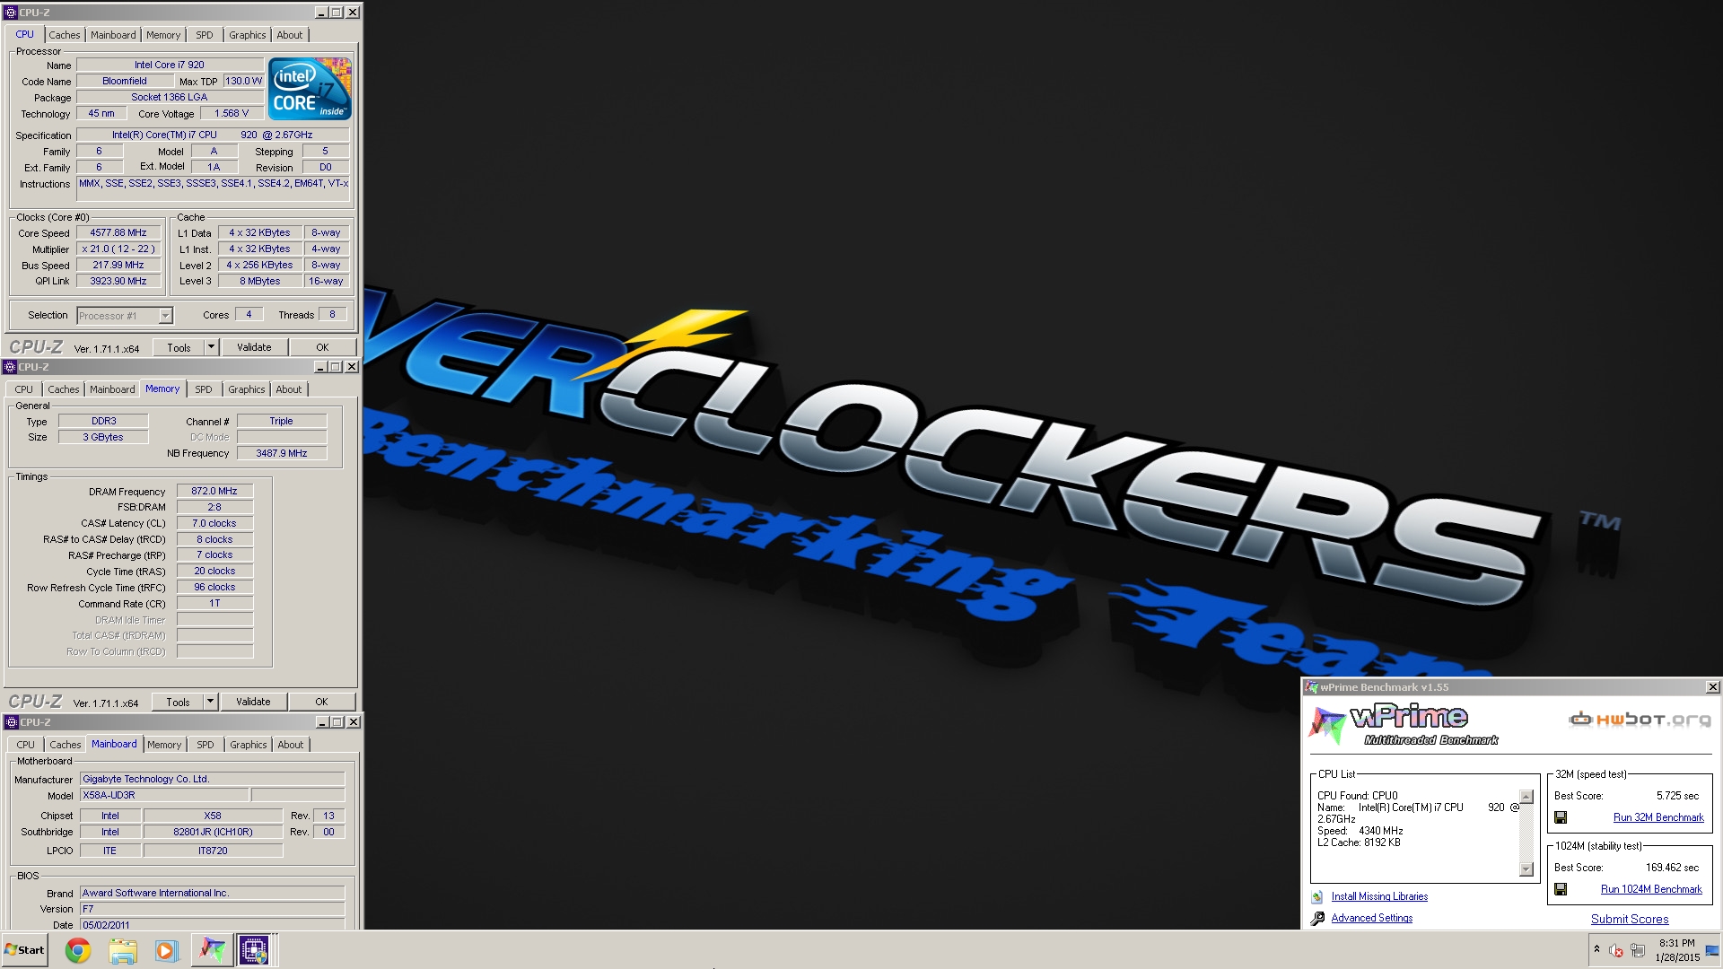Open the Start menu
1723x969 pixels.
[24, 950]
